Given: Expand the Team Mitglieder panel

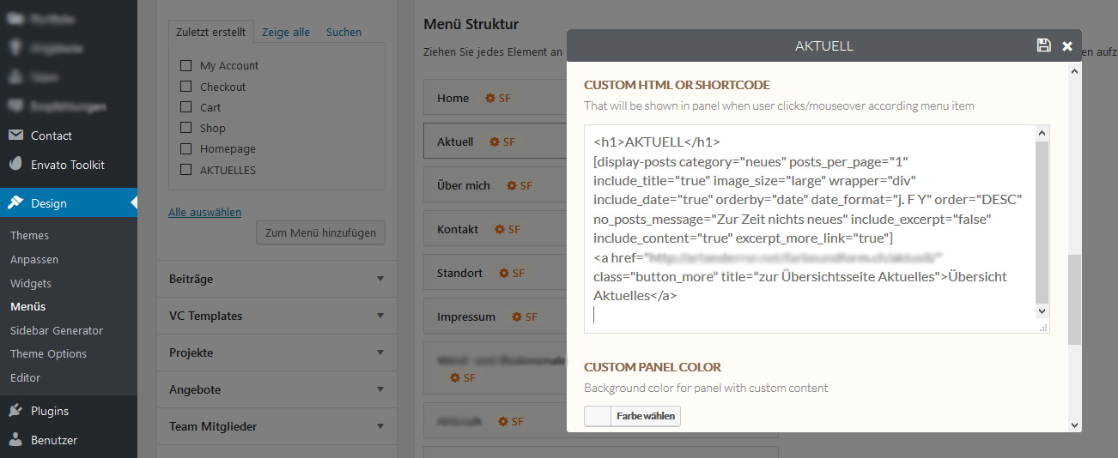Looking at the screenshot, I should (x=380, y=426).
